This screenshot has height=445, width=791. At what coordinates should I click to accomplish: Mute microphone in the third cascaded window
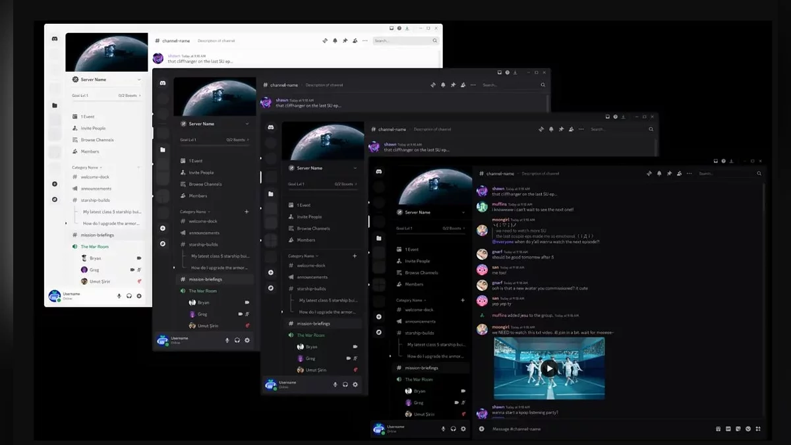(335, 384)
